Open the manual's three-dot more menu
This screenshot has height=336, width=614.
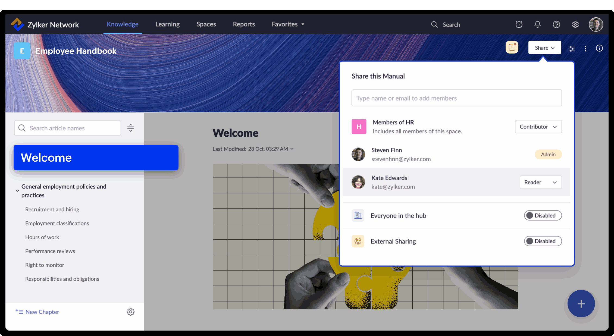click(585, 48)
